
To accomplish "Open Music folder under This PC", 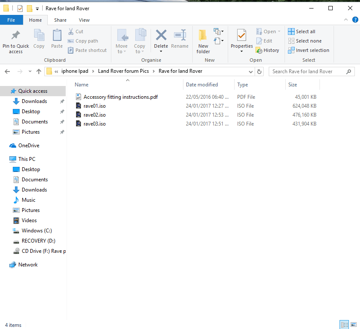I will click(x=29, y=200).
